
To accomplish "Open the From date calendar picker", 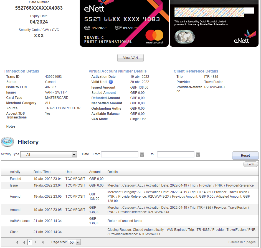I will (x=142, y=154).
